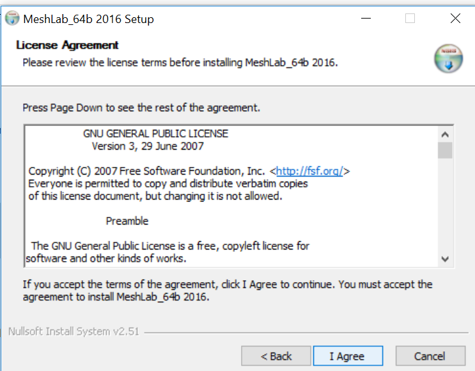Image resolution: width=475 pixels, height=371 pixels.
Task: Click the License Agreement header title
Action: tap(67, 45)
